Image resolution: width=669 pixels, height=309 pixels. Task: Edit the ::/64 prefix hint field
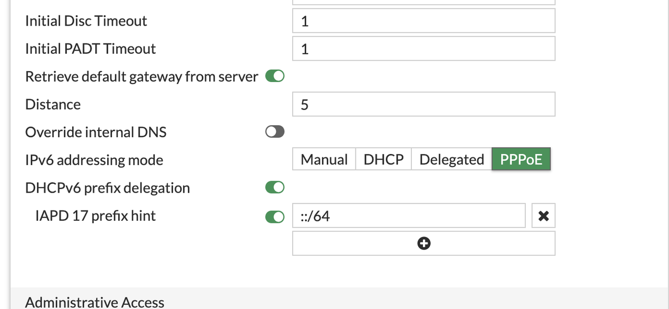[x=408, y=216]
